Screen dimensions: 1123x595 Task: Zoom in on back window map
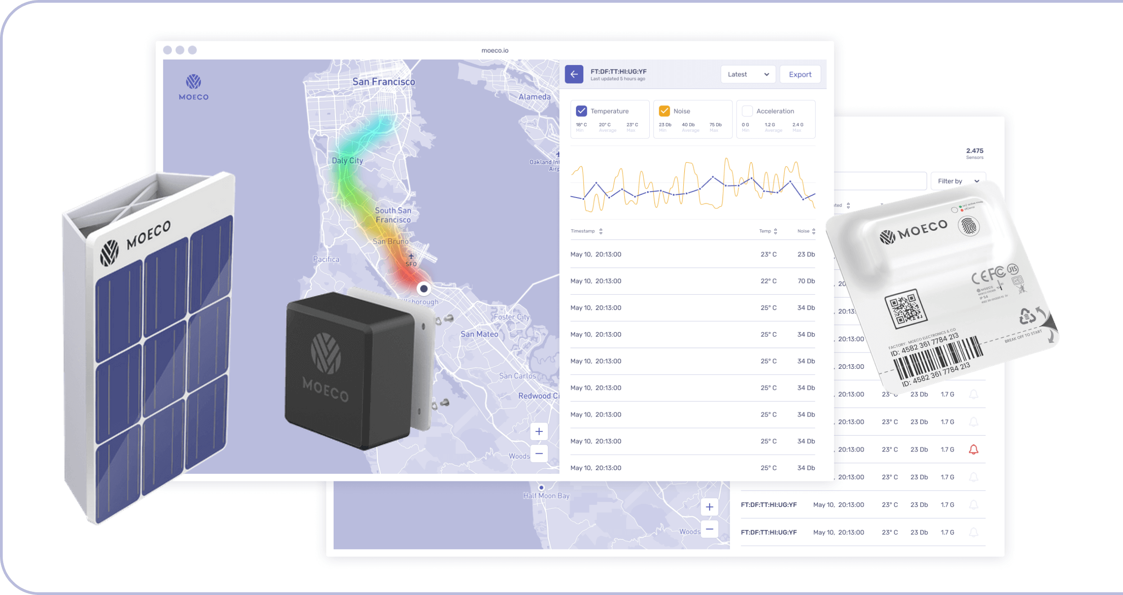[709, 507]
